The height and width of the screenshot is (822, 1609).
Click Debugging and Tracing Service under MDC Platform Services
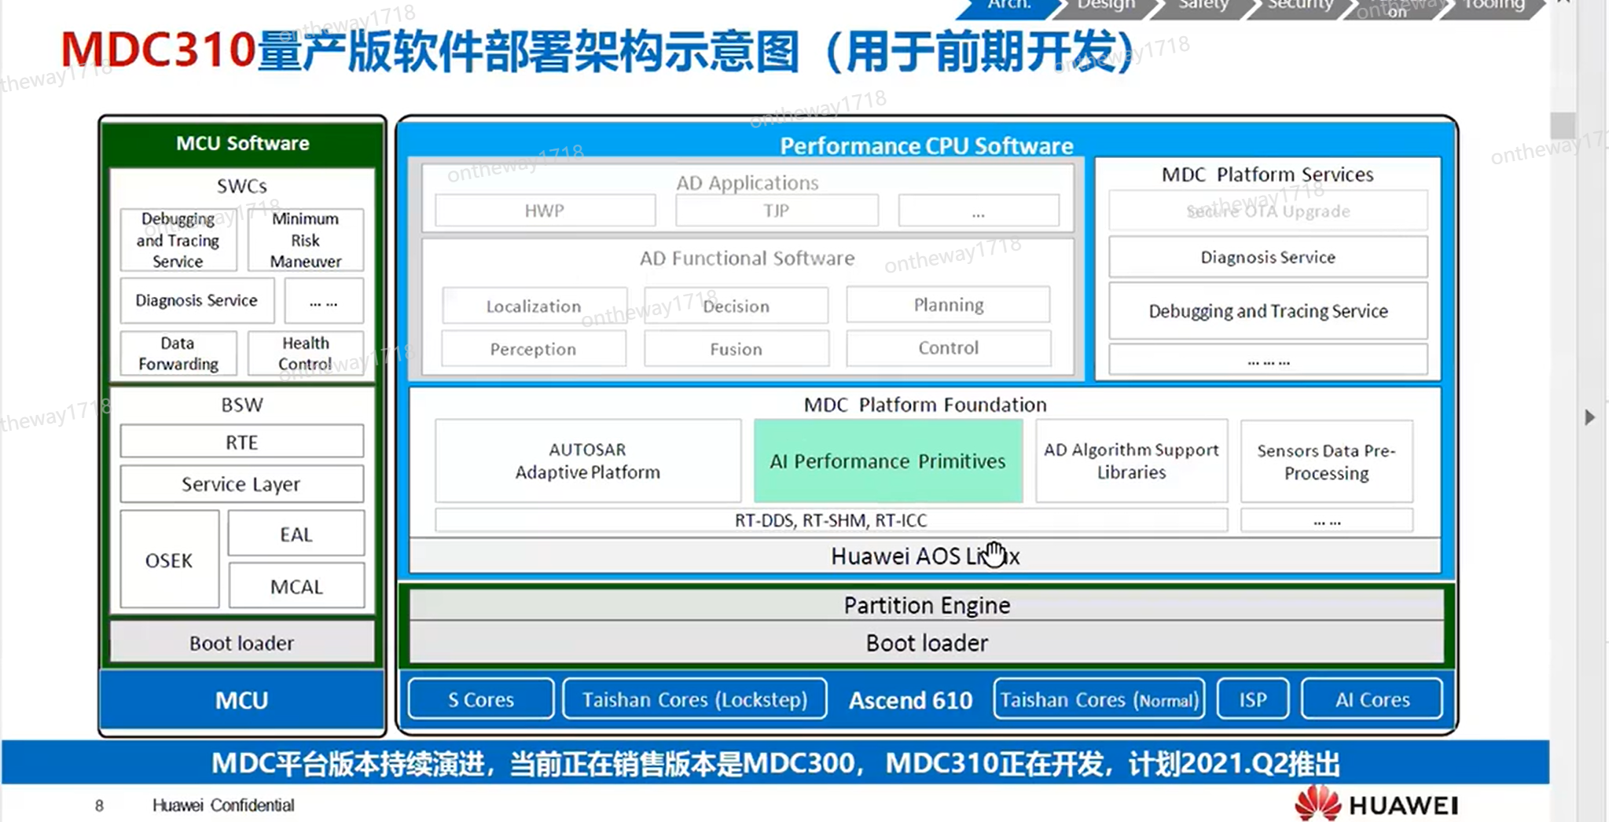[x=1268, y=310]
